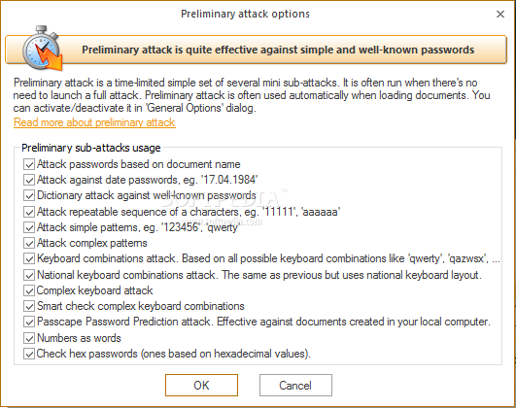
Task: Click the orange banner header text
Action: tap(278, 50)
